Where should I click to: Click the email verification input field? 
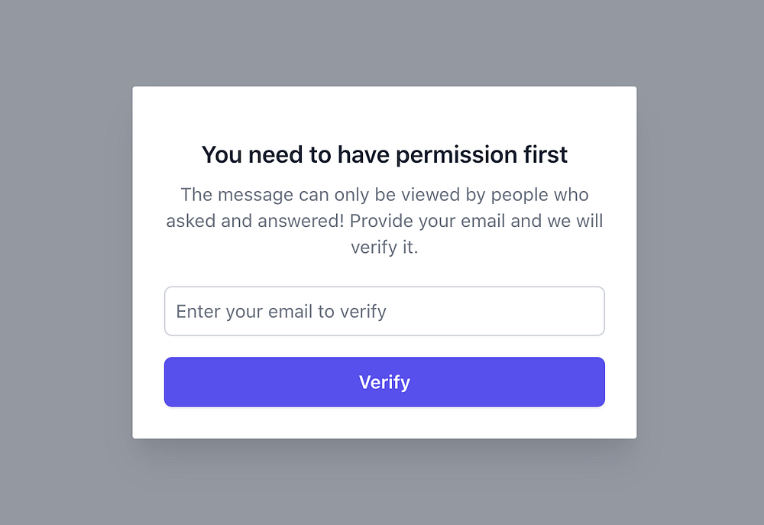(384, 311)
